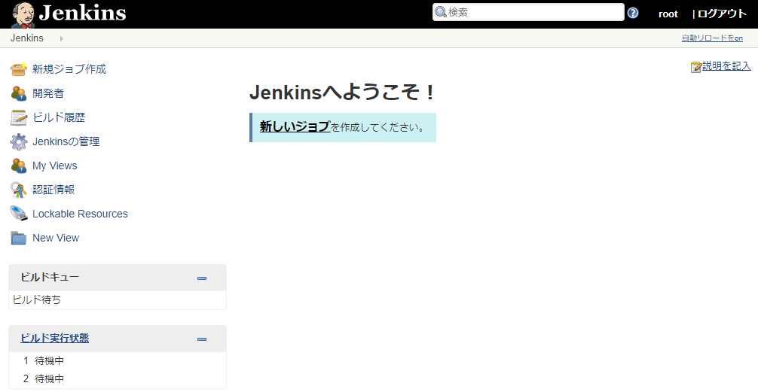Viewport: 758px width, 392px height.
Task: Click 新しいジョブ link in welcome box
Action: (295, 127)
